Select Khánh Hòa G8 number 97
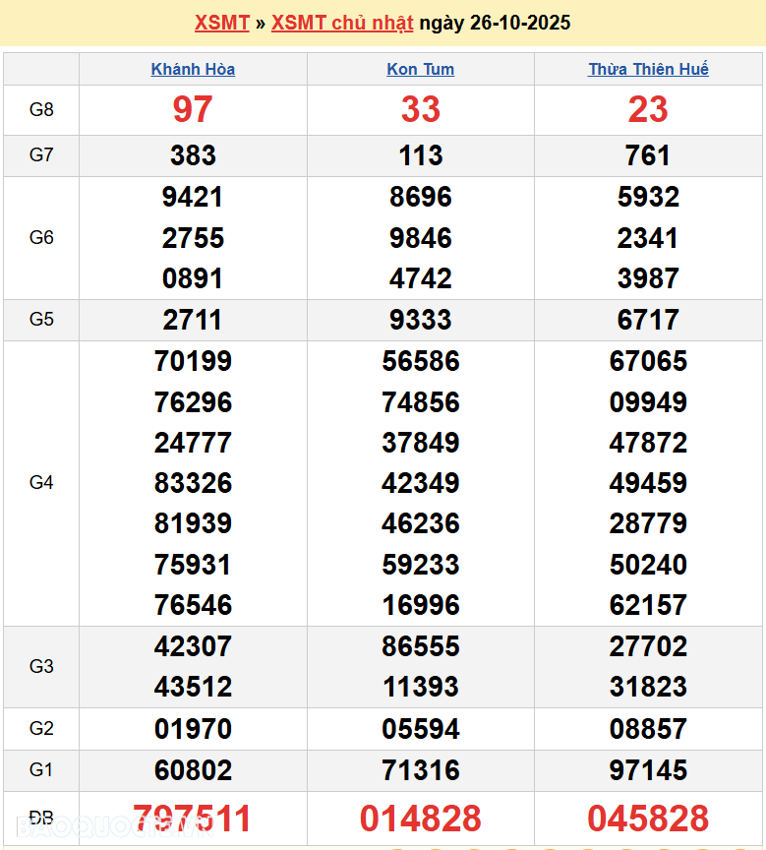Screen dimensions: 766x850 pos(193,109)
